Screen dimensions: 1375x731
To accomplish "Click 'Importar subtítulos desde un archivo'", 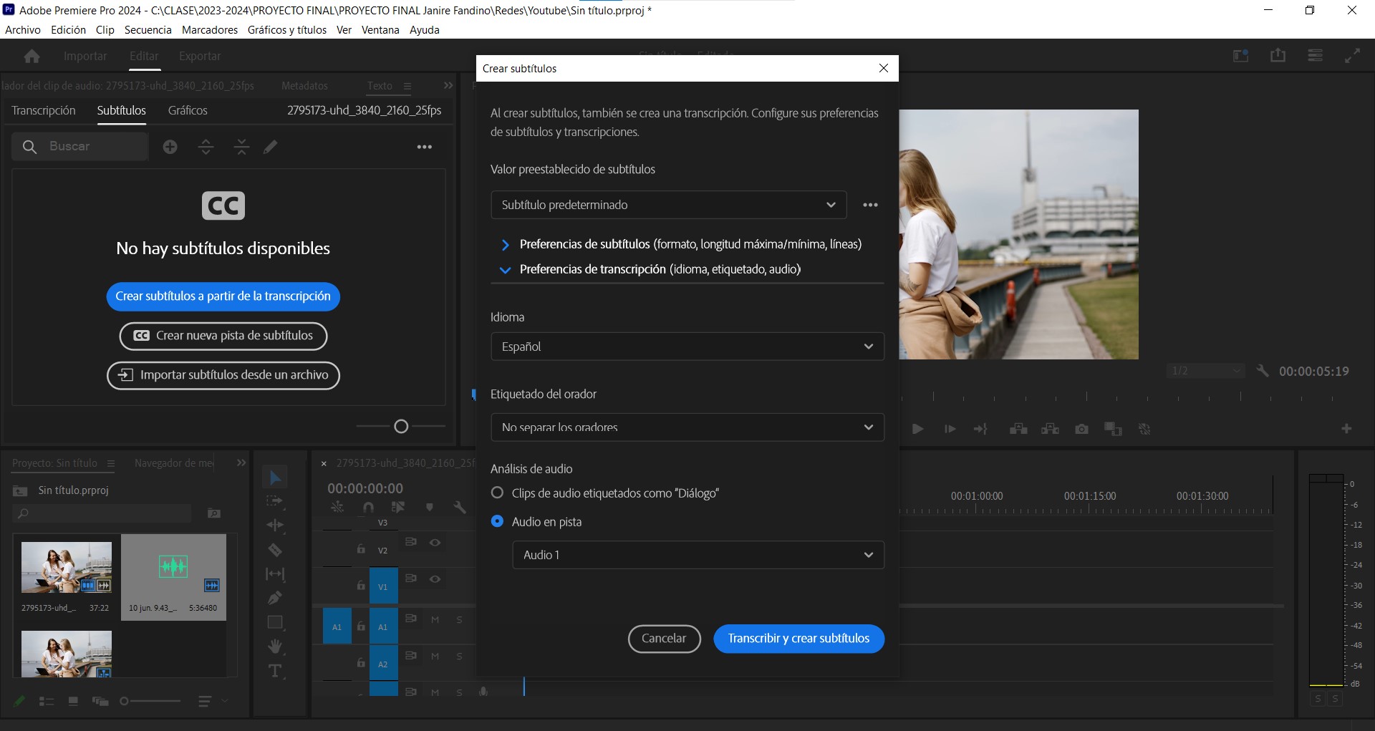I will coord(223,375).
